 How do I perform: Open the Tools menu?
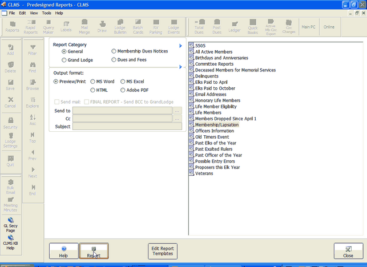tap(46, 13)
